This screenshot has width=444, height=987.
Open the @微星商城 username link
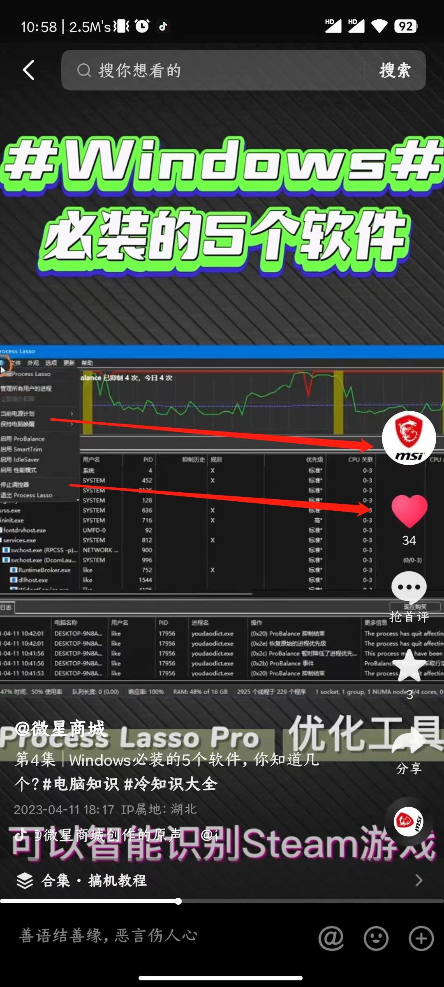pos(60,729)
